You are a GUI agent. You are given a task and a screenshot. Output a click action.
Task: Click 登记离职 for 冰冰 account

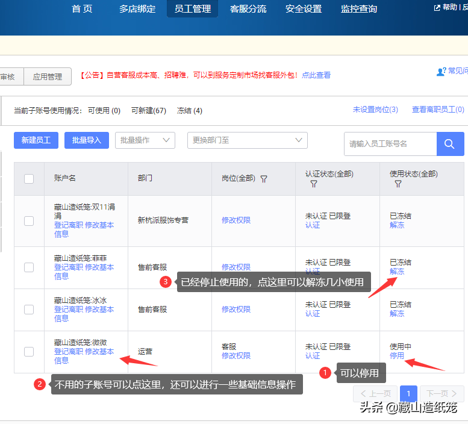point(68,310)
